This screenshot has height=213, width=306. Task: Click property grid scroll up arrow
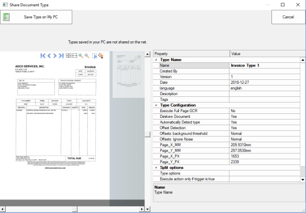[303, 60]
